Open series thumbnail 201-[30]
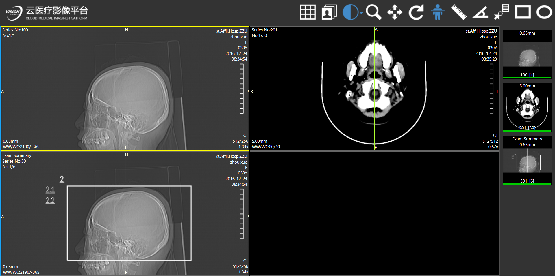Viewport: 555px width, 276px height. (x=527, y=107)
